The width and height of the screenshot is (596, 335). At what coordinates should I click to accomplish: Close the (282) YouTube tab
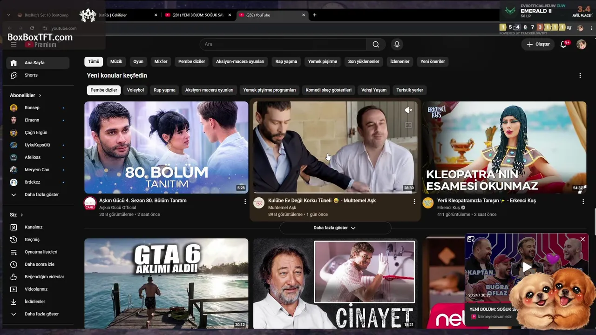304,15
